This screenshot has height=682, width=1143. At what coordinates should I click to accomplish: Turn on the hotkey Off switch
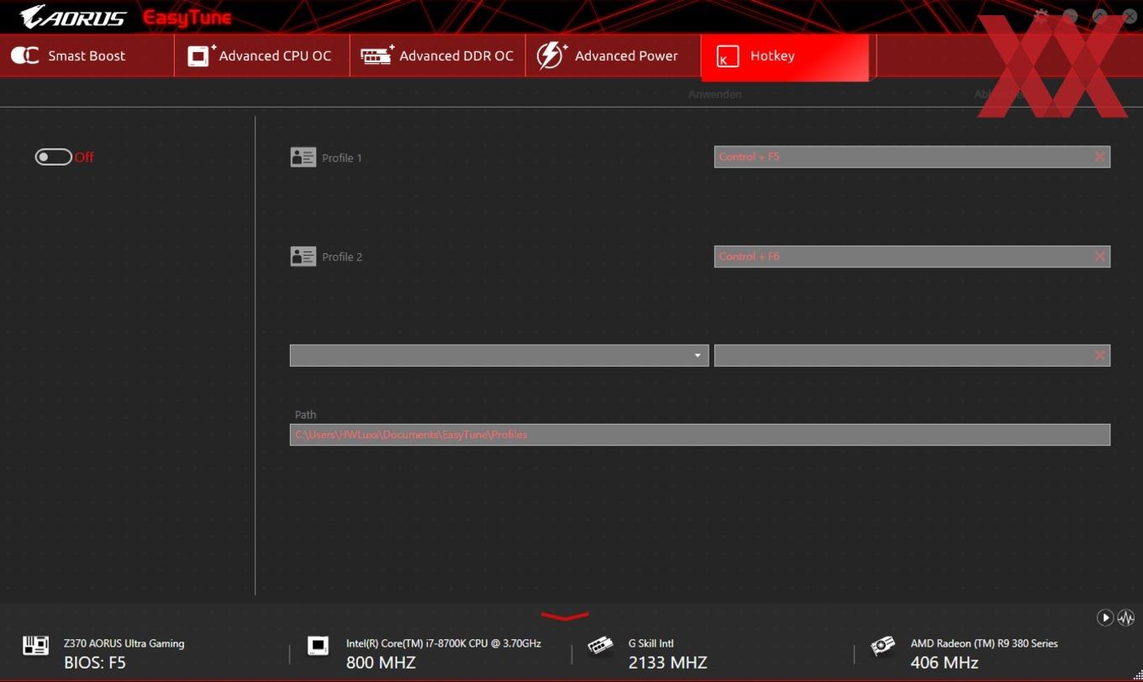pyautogui.click(x=53, y=157)
